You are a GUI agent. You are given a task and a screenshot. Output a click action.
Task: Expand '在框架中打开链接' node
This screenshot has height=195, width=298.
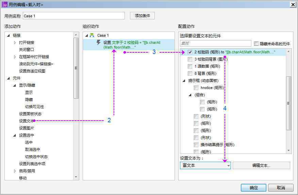pos(15,57)
